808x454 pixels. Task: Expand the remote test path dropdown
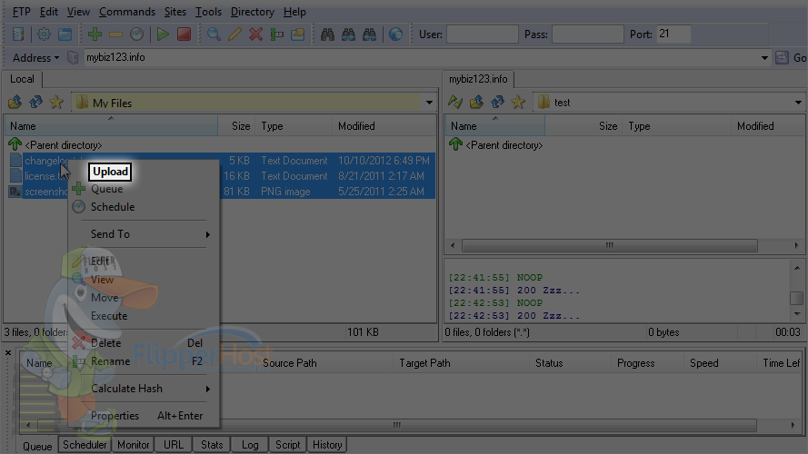point(798,103)
